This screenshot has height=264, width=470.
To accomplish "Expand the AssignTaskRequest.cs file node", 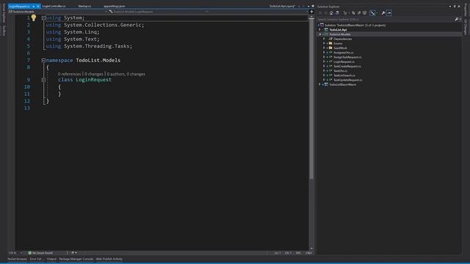I will pos(324,57).
